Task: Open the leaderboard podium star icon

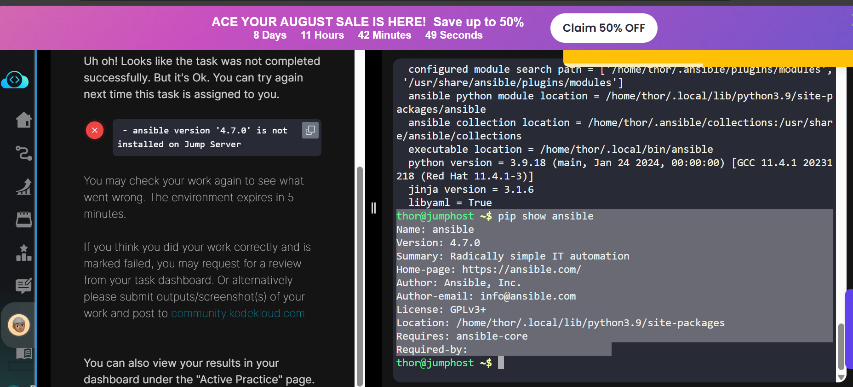Action: pyautogui.click(x=23, y=253)
